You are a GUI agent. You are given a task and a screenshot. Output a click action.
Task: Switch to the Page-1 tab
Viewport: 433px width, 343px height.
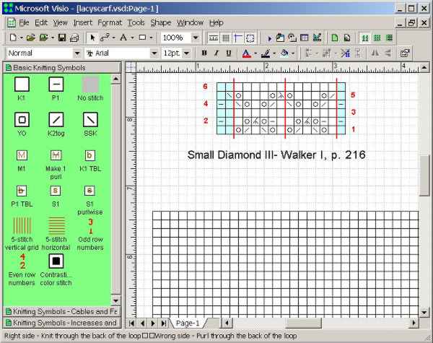(188, 323)
